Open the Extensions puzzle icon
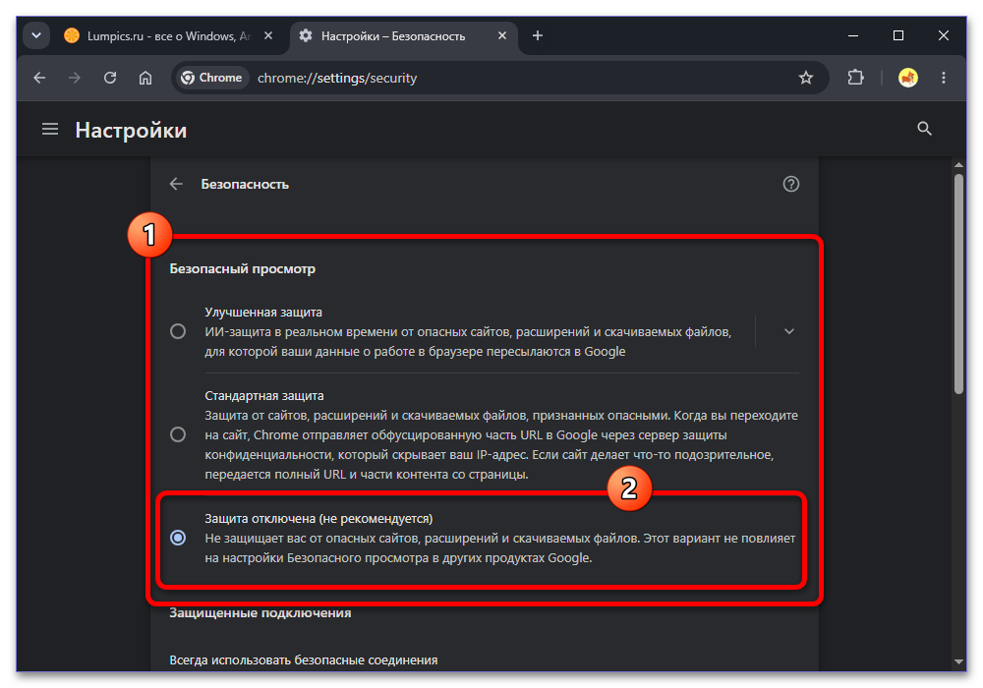 856,78
